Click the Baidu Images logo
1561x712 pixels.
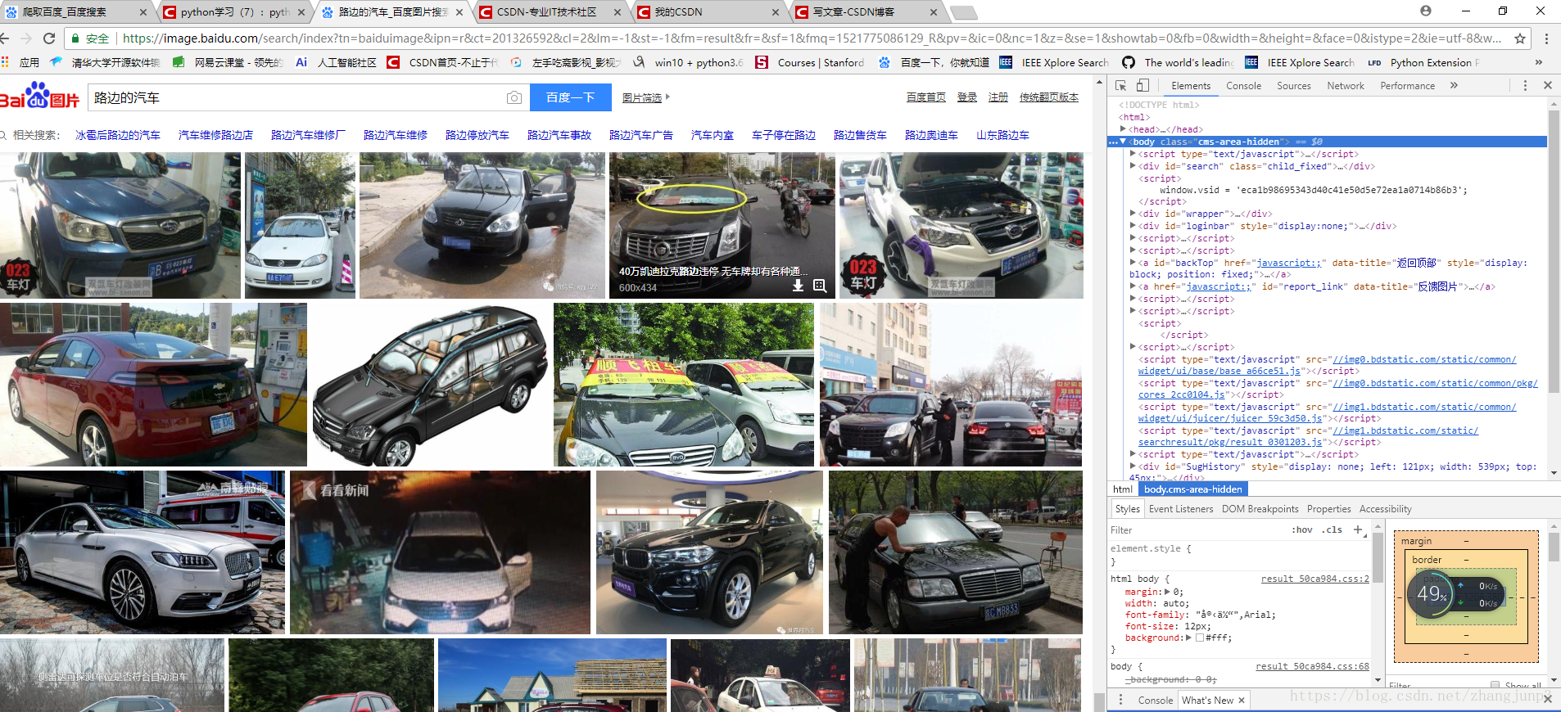click(x=39, y=96)
